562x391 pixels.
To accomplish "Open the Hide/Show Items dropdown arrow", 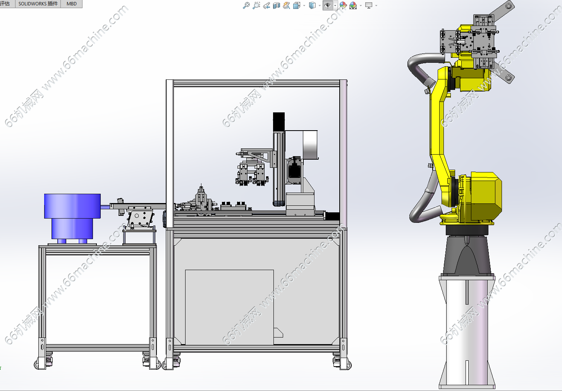I will [335, 6].
